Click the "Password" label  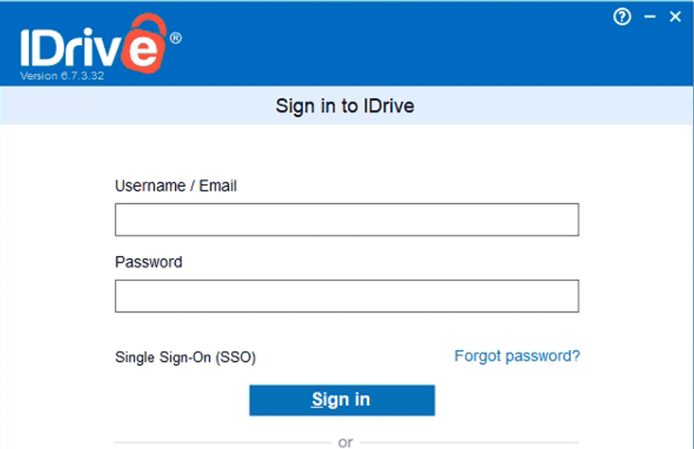148,262
